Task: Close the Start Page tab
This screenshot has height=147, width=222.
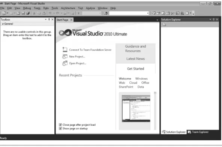Action: pos(71,20)
